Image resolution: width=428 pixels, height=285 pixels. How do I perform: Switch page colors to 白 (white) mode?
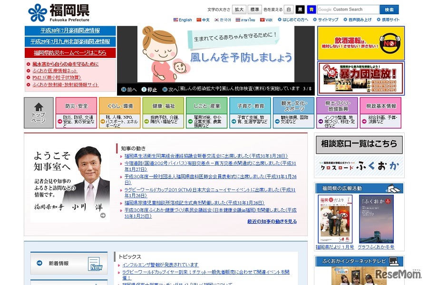[x=289, y=9]
